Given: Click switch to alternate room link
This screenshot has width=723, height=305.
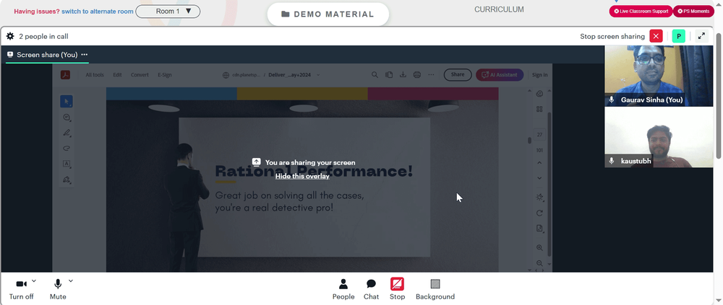Looking at the screenshot, I should tap(98, 12).
